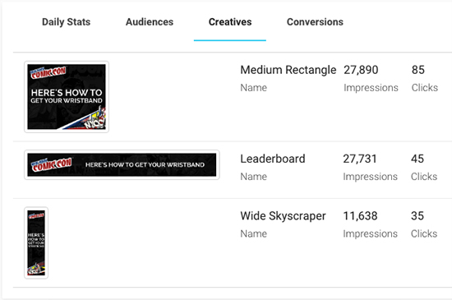Click the Impressions label under 27,731

pos(370,177)
